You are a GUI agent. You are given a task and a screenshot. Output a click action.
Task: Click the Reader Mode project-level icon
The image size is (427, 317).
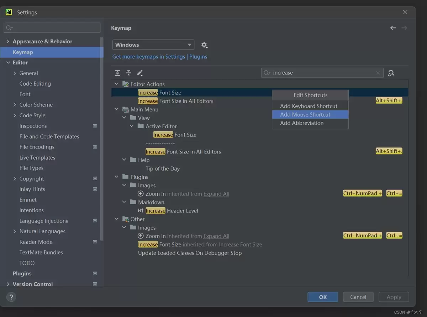(95, 242)
